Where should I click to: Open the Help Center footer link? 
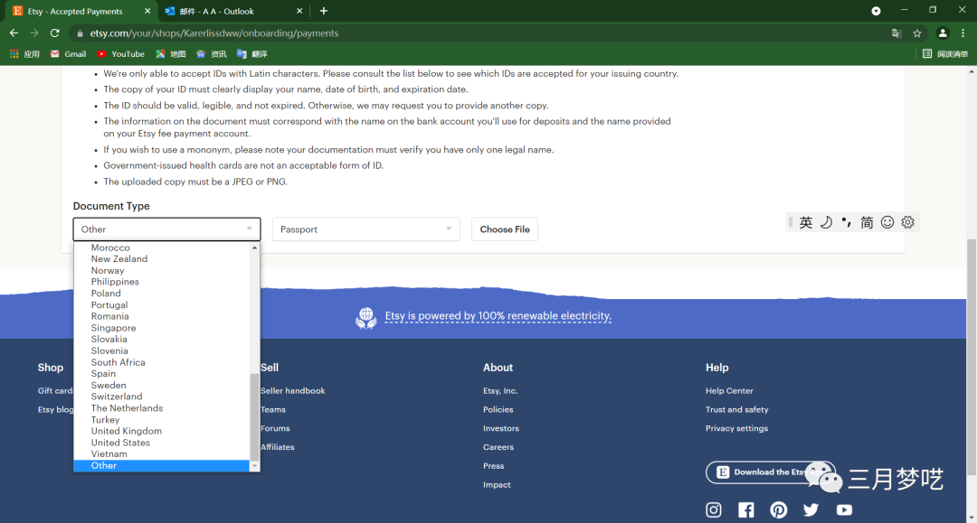[729, 391]
